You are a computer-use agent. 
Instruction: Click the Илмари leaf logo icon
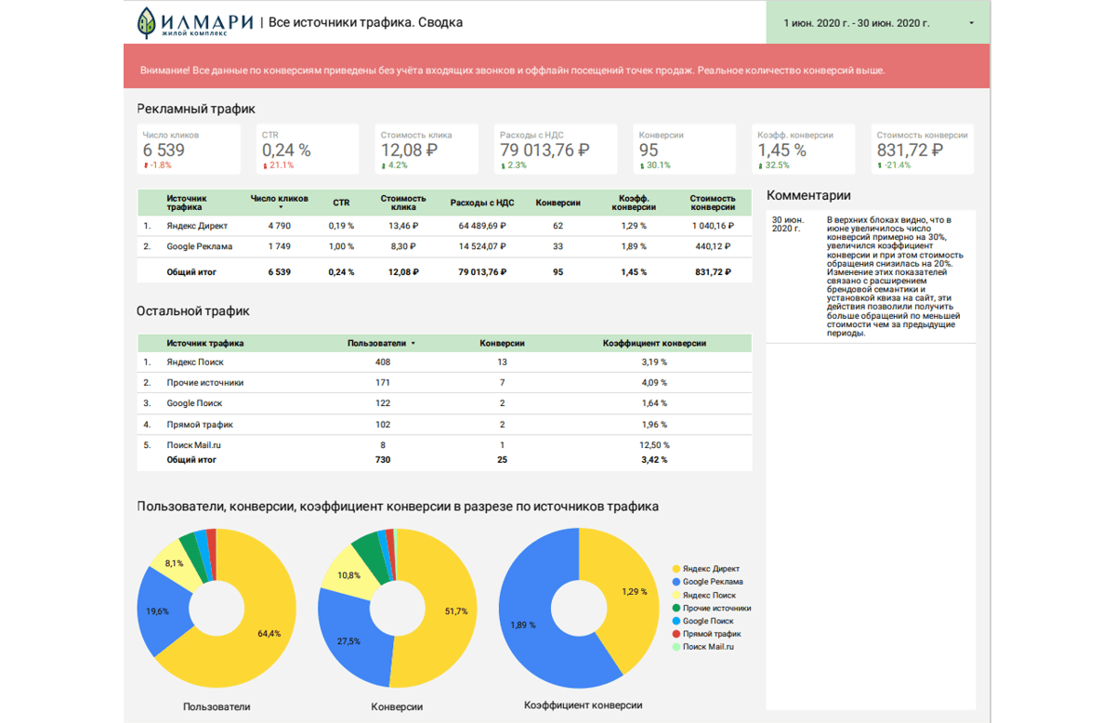click(147, 22)
